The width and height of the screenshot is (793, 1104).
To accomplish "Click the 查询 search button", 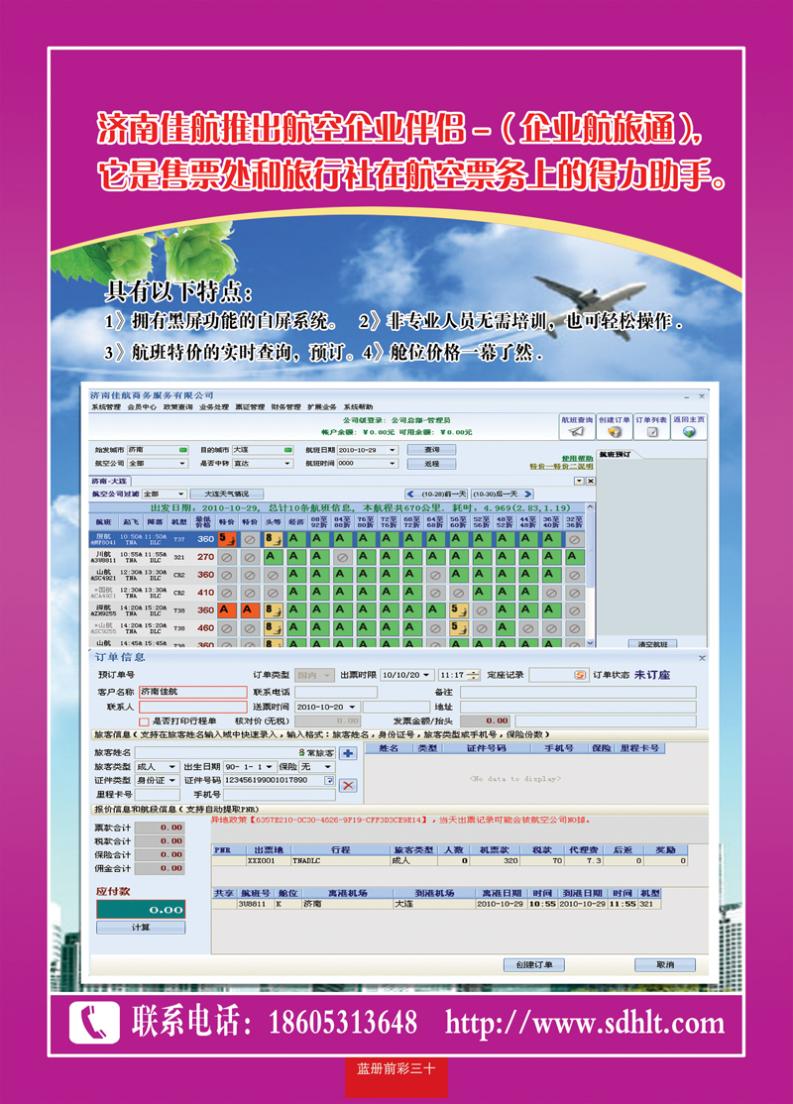I will click(x=432, y=450).
